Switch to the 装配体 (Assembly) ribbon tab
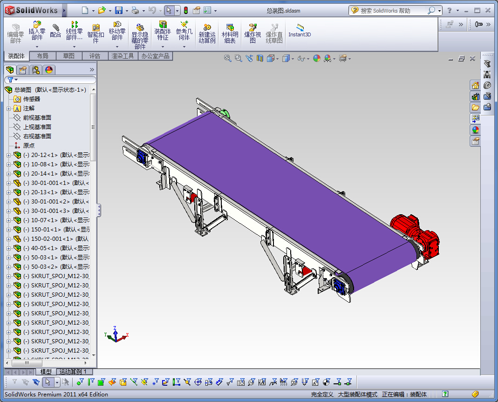498x402 pixels. pos(16,56)
